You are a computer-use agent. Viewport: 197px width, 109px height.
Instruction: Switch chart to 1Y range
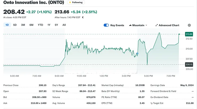(x=49, y=25)
